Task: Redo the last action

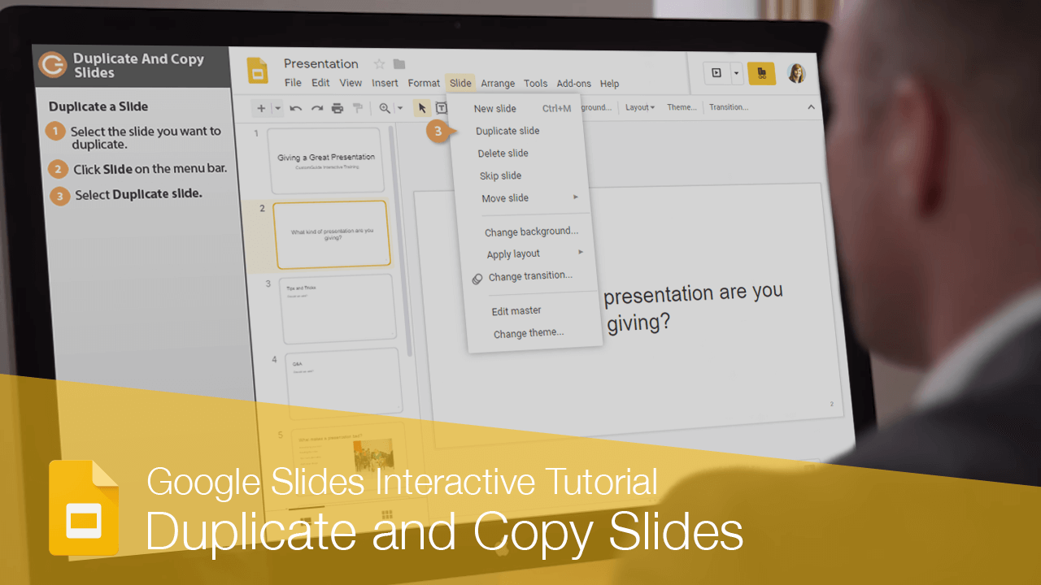Action: pos(316,107)
